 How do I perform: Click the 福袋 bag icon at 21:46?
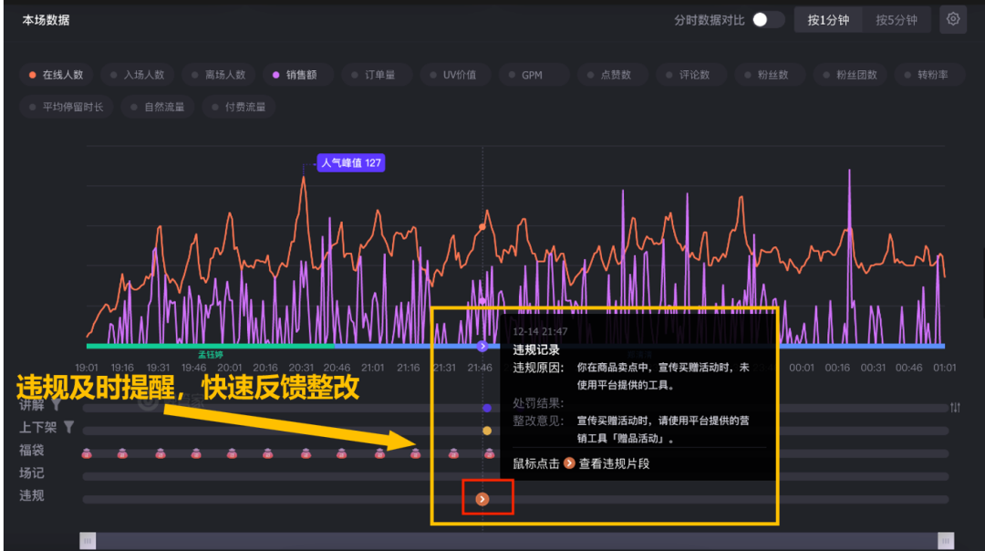[x=490, y=453]
